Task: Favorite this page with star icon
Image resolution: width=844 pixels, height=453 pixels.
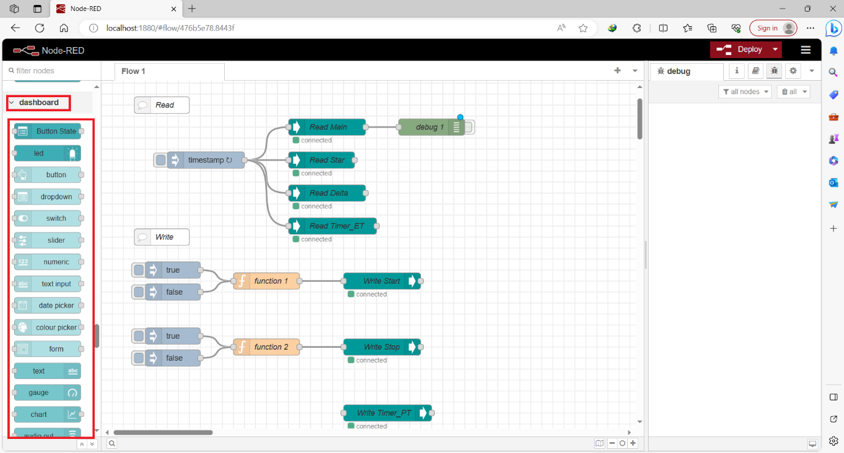Action: (x=583, y=28)
